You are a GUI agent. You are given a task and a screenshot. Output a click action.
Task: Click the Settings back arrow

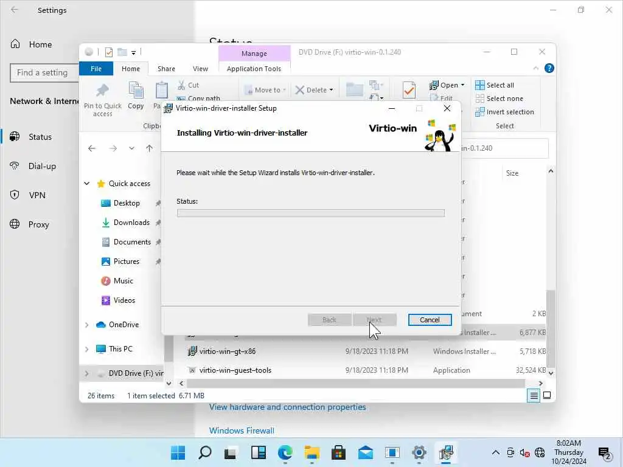coord(15,10)
